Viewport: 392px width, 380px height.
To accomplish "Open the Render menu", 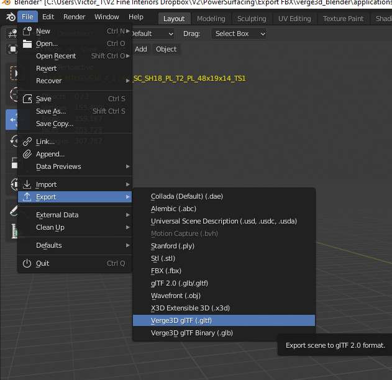I will pos(75,17).
